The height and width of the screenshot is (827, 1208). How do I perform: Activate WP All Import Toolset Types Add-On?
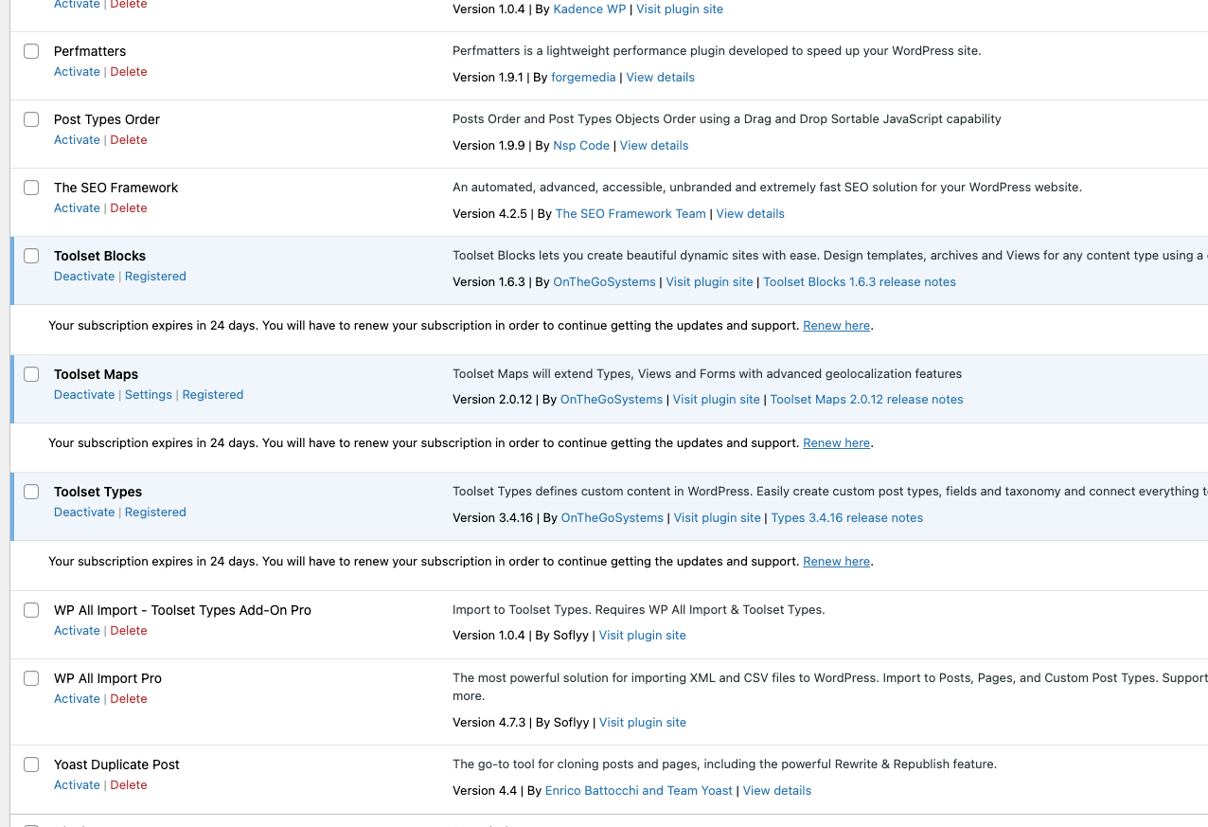coord(77,631)
